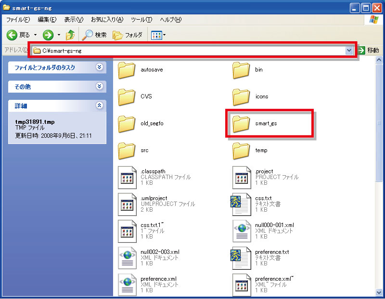Click the smart_gs folder name
This screenshot has height=299, width=385.
[266, 123]
